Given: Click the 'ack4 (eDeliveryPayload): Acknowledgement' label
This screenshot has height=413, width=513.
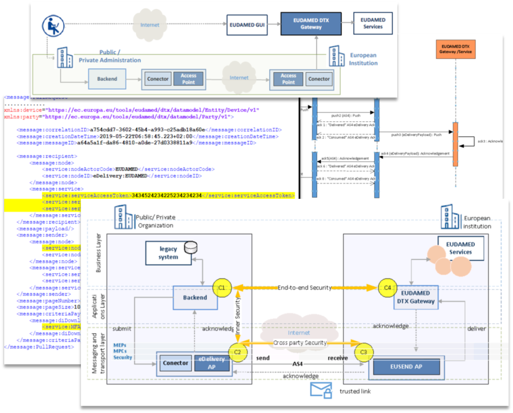Looking at the screenshot, I should pos(415,153).
